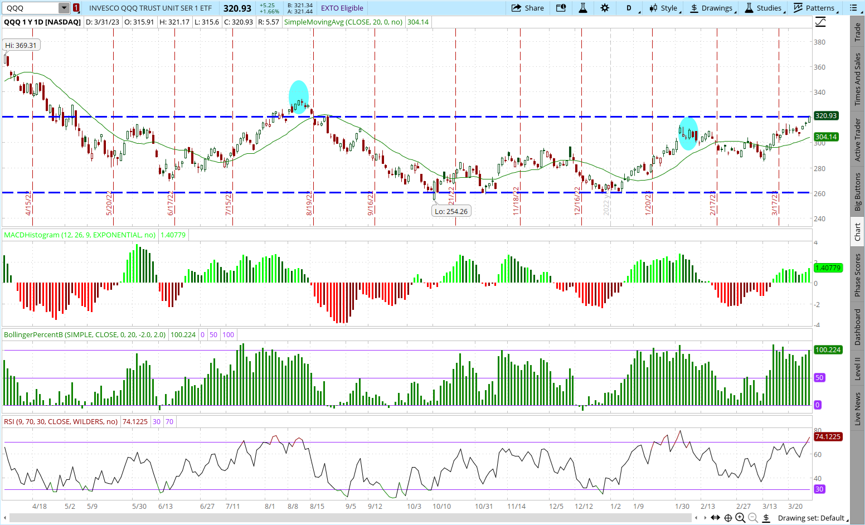
Task: Click the scroll right arrow at bottom
Action: (x=706, y=518)
